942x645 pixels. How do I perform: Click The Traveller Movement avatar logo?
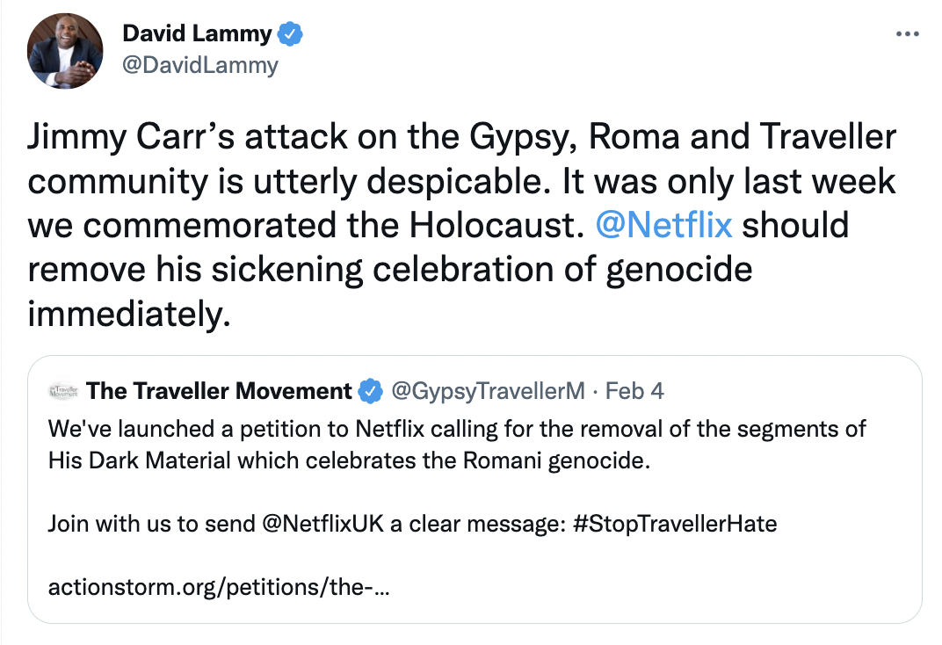point(63,391)
